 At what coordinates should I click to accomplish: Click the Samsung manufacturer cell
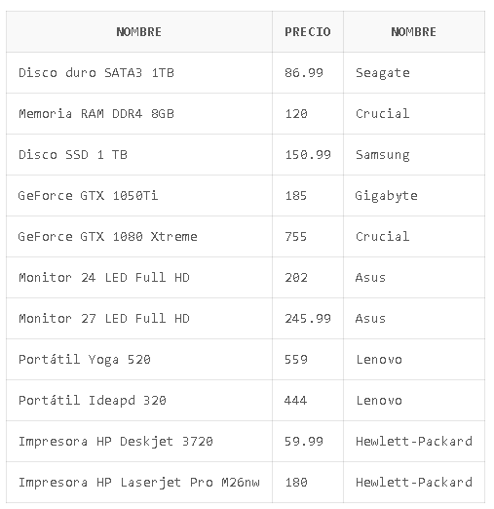coord(414,155)
